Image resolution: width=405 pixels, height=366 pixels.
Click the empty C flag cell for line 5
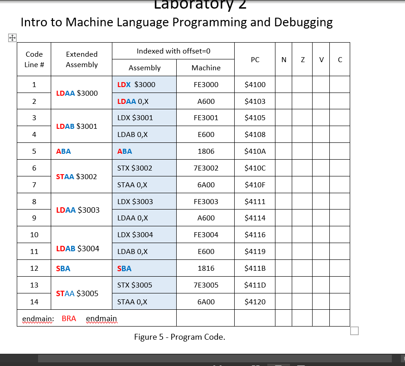tap(340, 151)
